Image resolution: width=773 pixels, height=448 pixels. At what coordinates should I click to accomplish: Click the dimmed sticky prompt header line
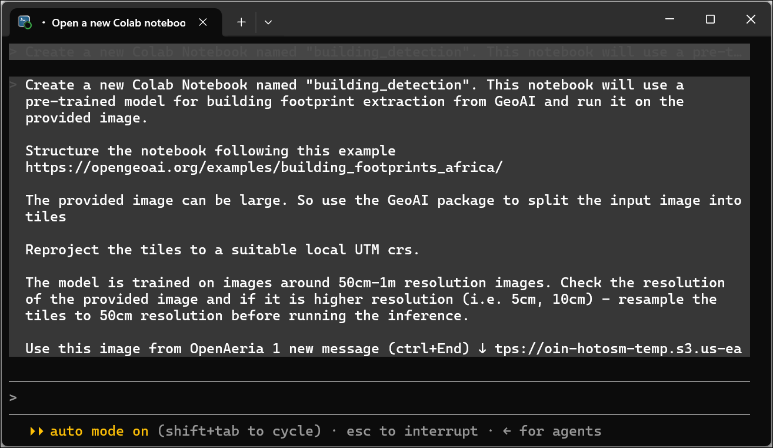(379, 52)
